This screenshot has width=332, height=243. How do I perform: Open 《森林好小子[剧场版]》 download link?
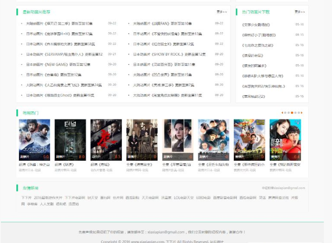(x=259, y=35)
